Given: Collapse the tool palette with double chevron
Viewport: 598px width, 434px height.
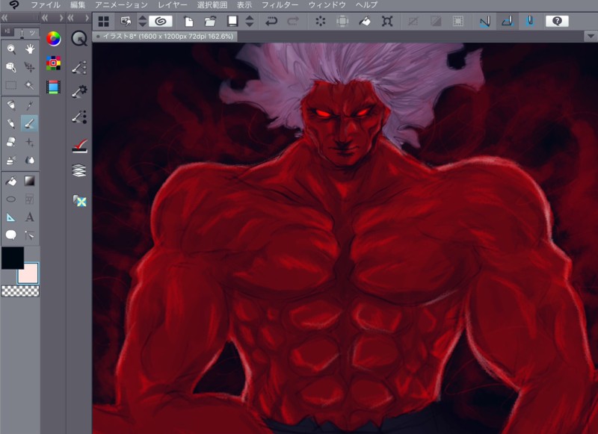Looking at the screenshot, I should pyautogui.click(x=4, y=18).
